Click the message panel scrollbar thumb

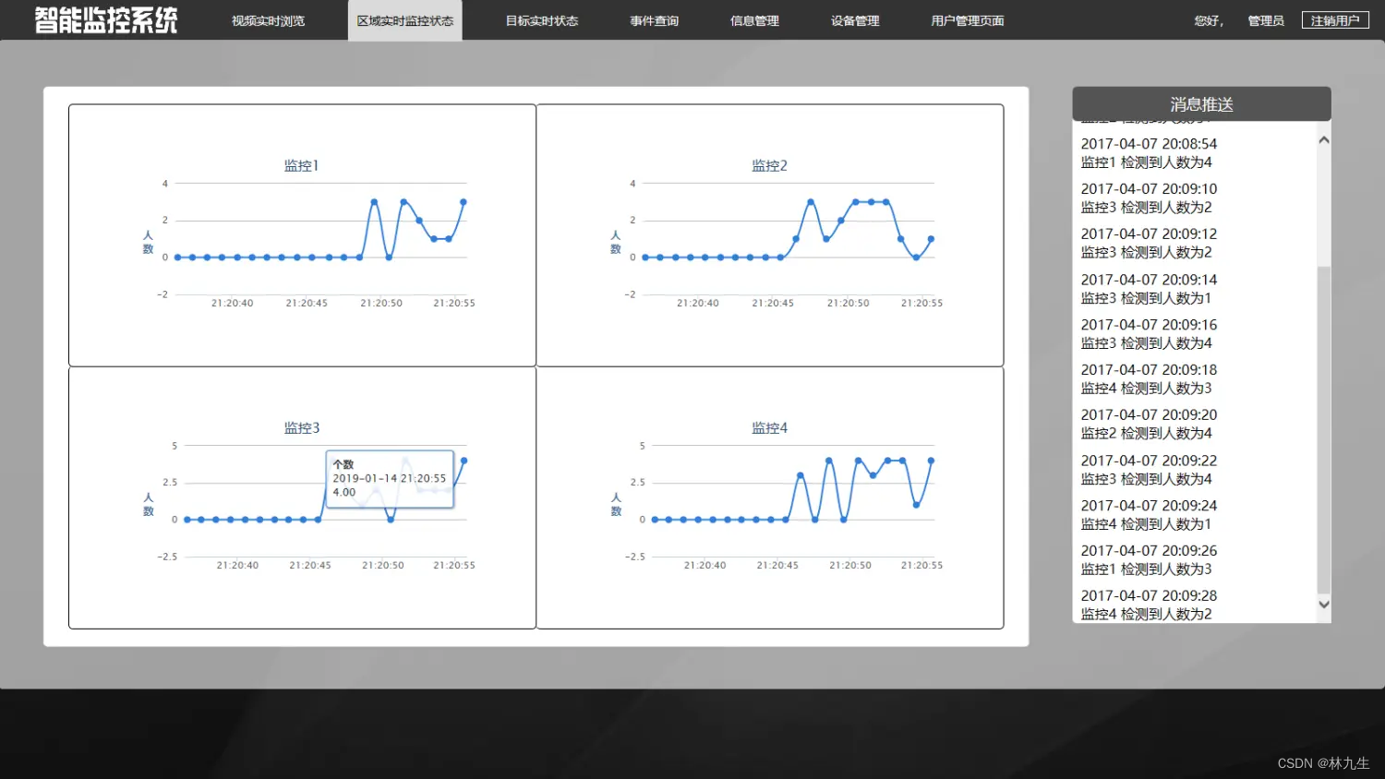pos(1324,430)
